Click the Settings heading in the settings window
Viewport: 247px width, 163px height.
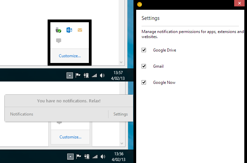pyautogui.click(x=150, y=18)
